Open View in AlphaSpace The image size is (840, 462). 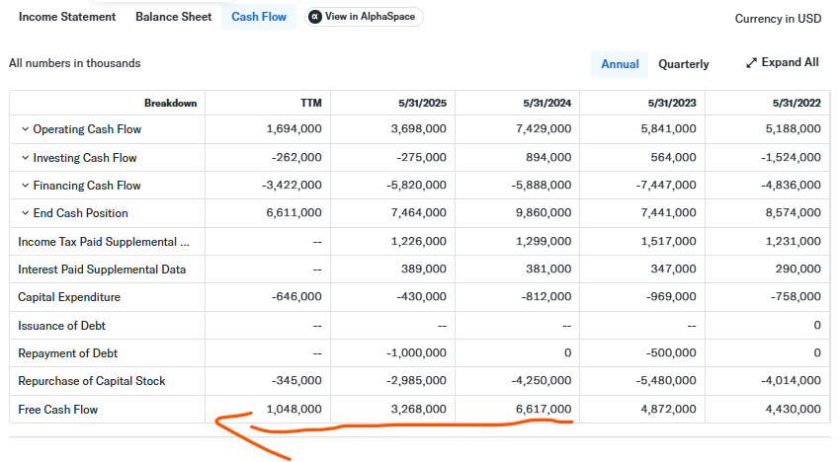[364, 17]
